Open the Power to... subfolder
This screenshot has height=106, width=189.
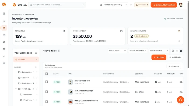pos(27,100)
